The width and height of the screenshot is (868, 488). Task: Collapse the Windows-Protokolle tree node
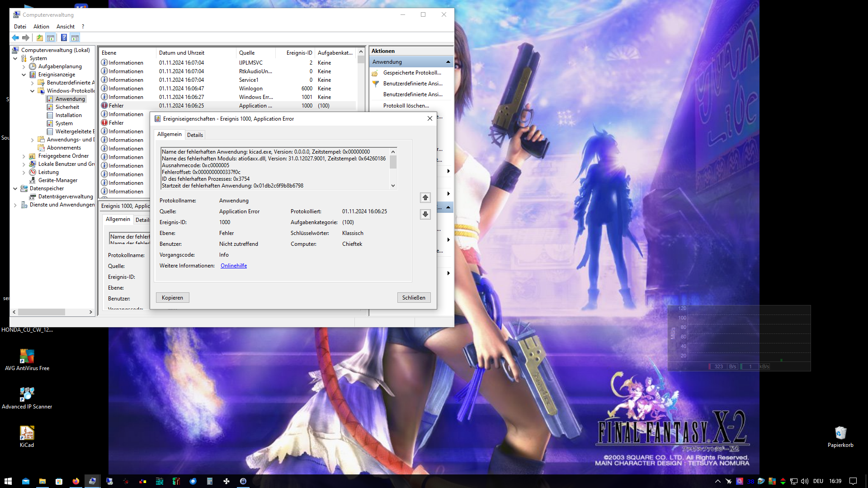(x=32, y=91)
